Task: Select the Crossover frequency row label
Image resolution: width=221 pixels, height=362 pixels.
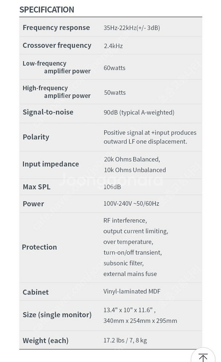Action: pyautogui.click(x=57, y=45)
